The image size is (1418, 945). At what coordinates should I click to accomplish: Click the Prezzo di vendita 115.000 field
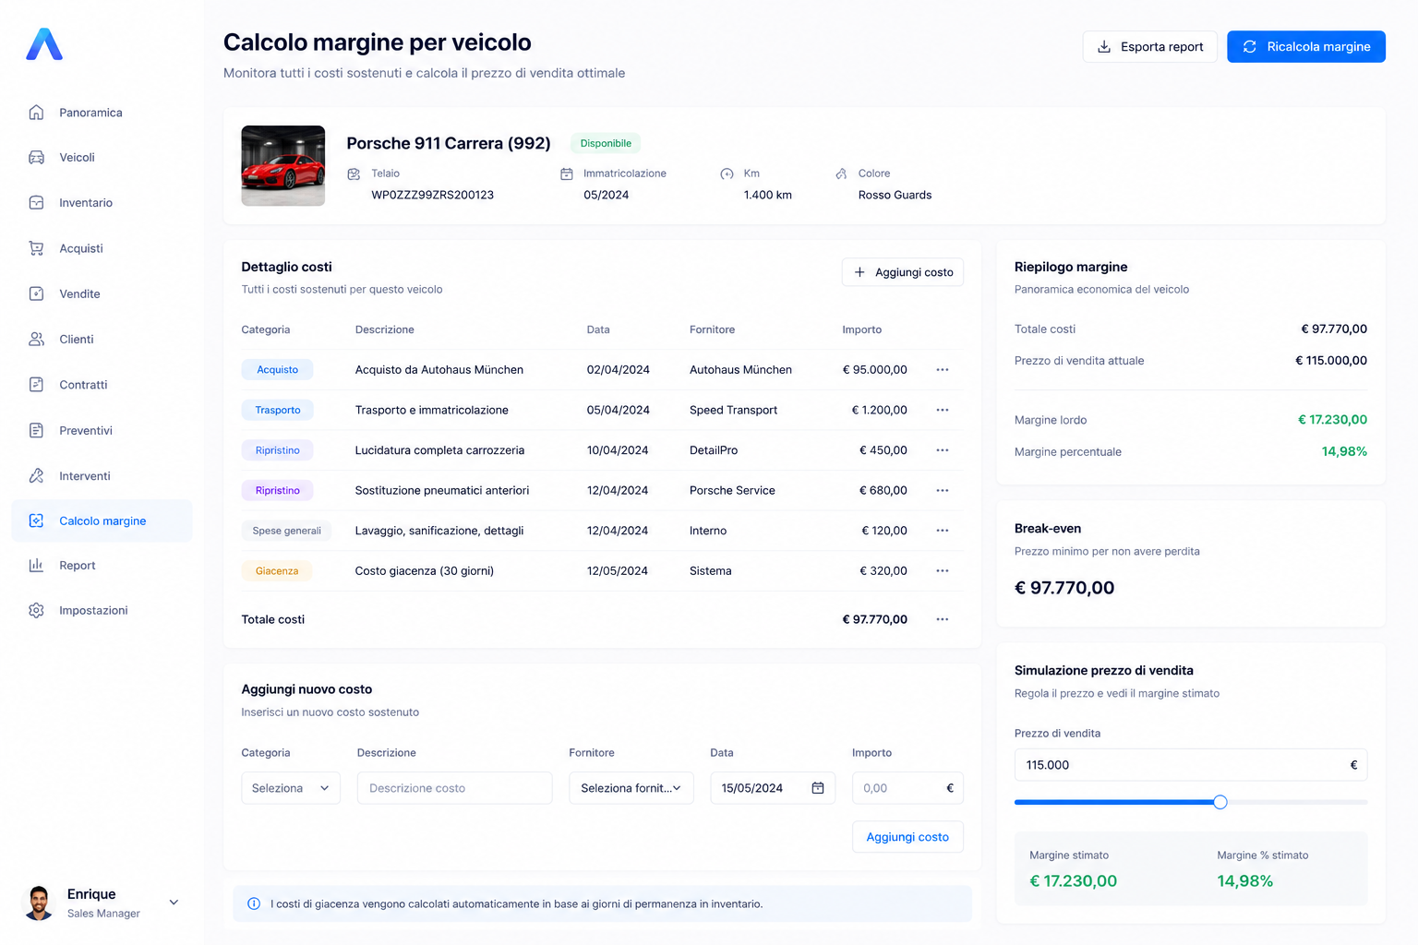pos(1191,765)
